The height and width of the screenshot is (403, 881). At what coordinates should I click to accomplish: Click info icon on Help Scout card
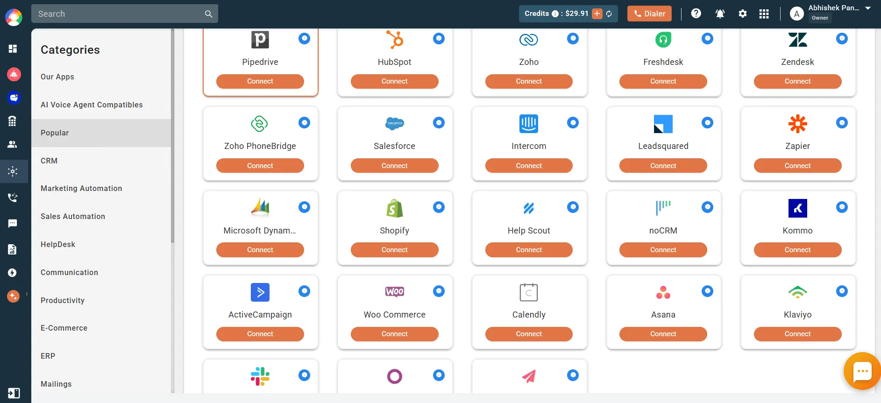pyautogui.click(x=573, y=207)
